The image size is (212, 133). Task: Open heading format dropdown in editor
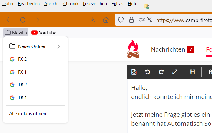[x=193, y=72]
